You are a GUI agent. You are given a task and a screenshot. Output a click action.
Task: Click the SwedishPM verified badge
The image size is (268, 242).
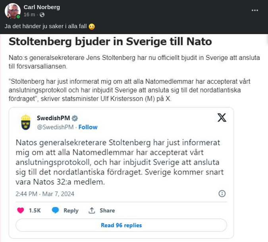pos(75,118)
